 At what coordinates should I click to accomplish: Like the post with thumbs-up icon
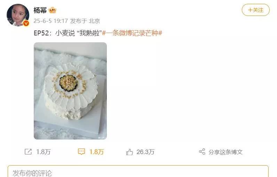(129, 152)
